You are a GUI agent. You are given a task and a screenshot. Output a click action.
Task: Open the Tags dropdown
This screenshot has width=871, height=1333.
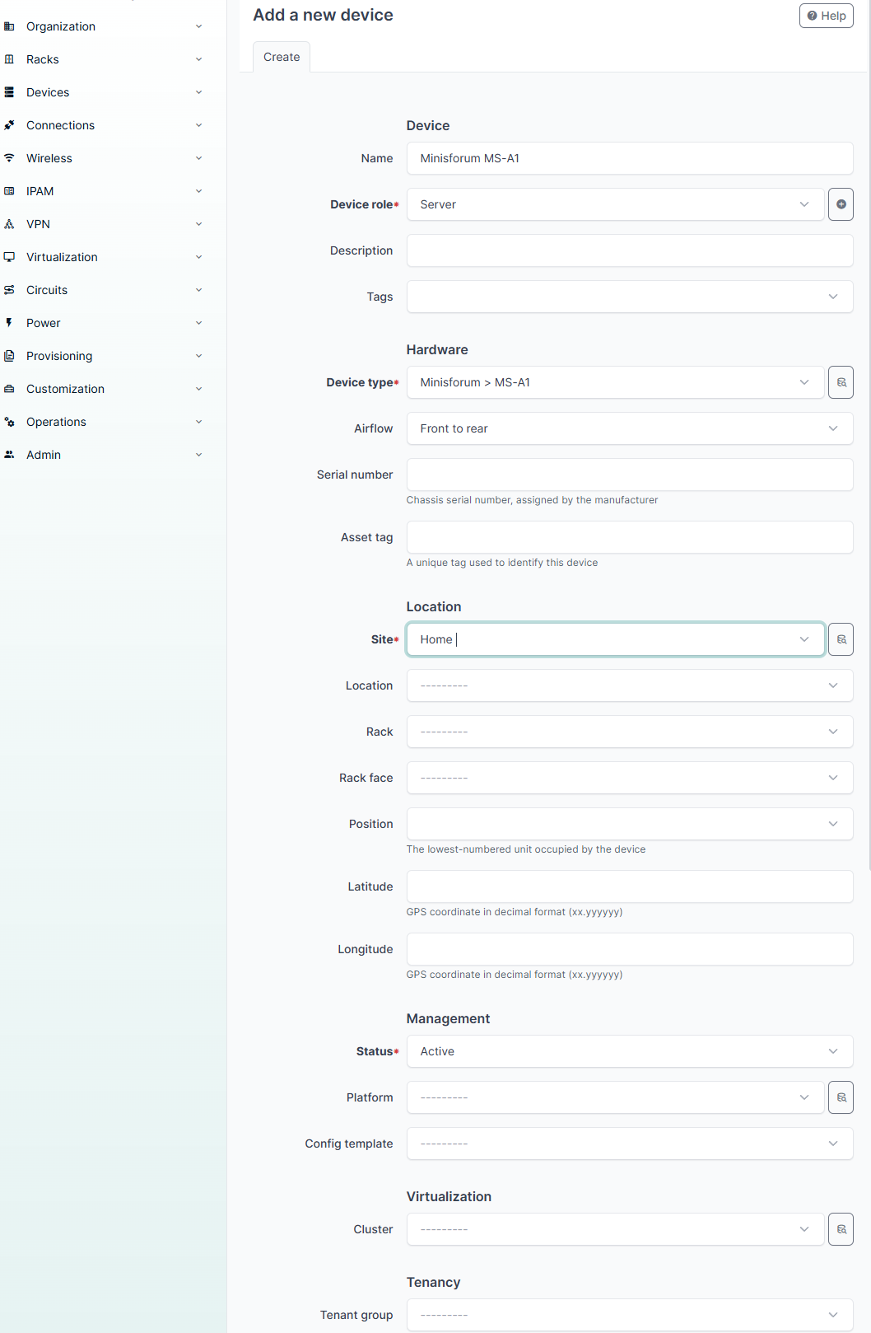(x=629, y=297)
